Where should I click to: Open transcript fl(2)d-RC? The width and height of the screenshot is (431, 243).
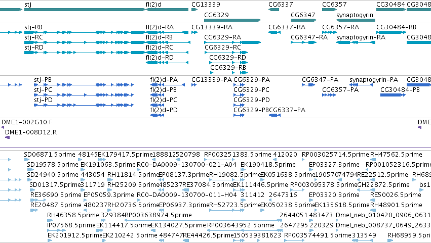pyautogui.click(x=160, y=47)
